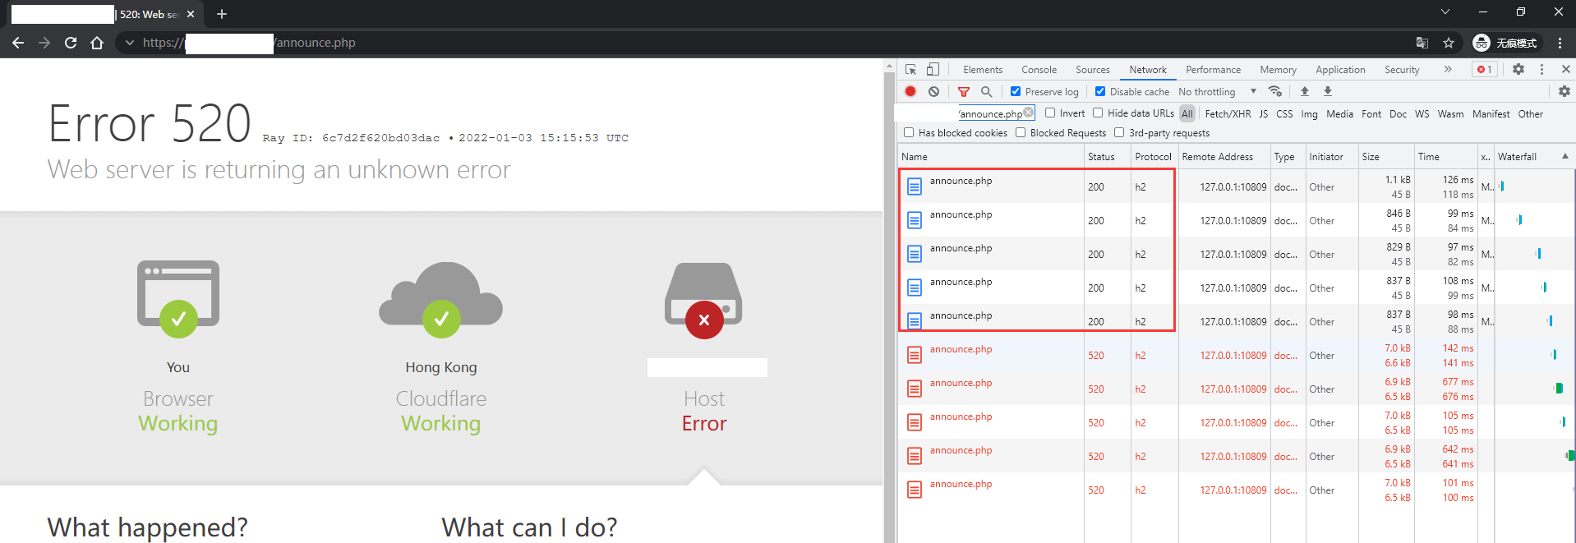Open the tab search dropdown arrow
Viewport: 1576px width, 543px height.
point(1445,12)
